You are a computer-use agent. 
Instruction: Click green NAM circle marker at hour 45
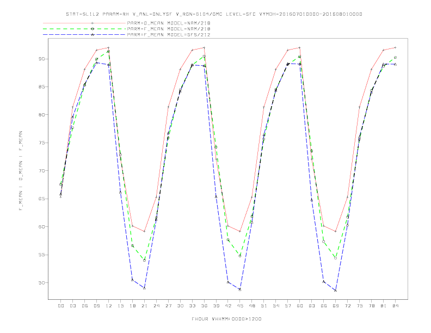pyautogui.click(x=240, y=256)
